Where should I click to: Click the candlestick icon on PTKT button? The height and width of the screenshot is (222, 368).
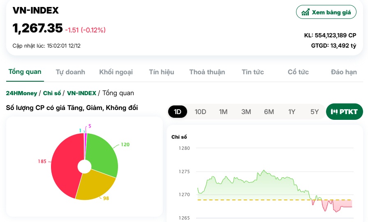click(334, 112)
